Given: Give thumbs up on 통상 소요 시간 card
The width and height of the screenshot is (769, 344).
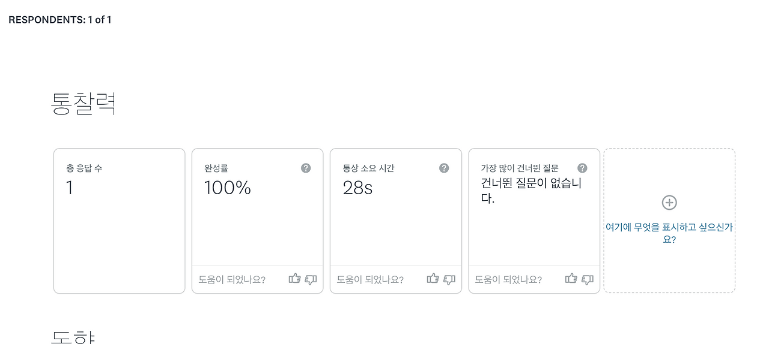Looking at the screenshot, I should (x=433, y=279).
